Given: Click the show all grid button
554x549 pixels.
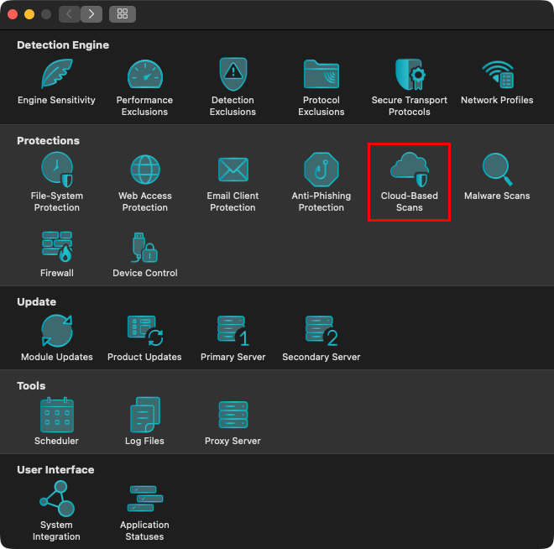Looking at the screenshot, I should [x=123, y=14].
